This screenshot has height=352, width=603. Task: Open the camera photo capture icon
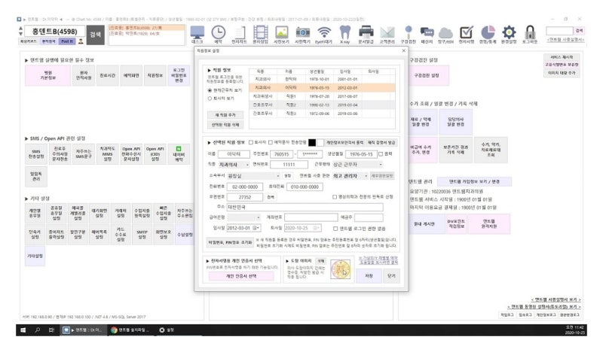tap(303, 34)
